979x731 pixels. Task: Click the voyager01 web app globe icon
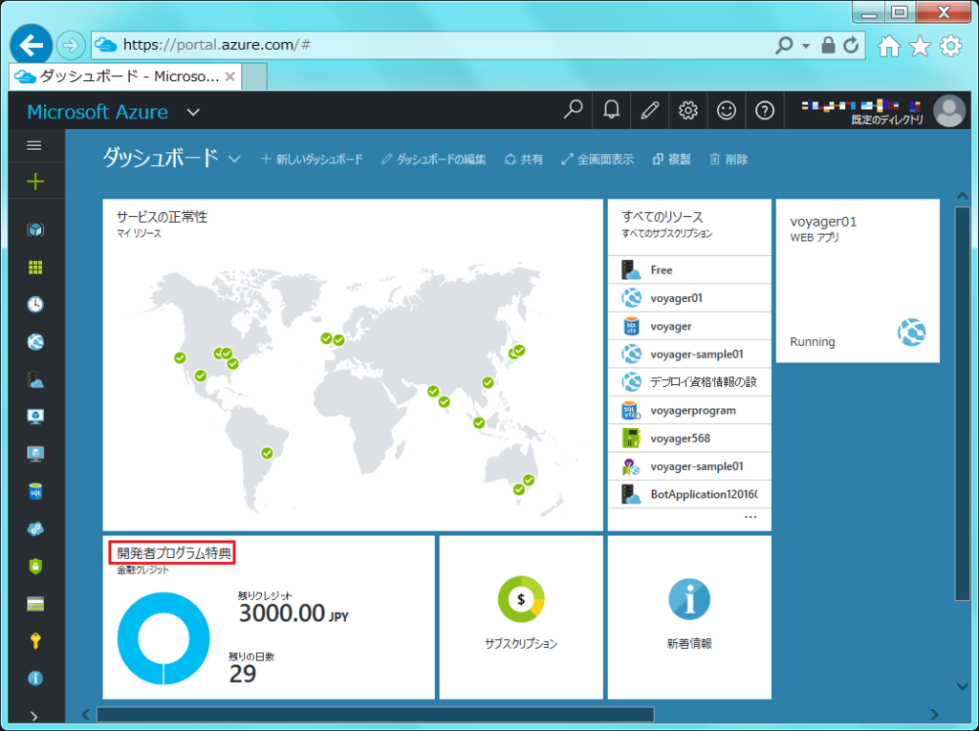pyautogui.click(x=911, y=333)
